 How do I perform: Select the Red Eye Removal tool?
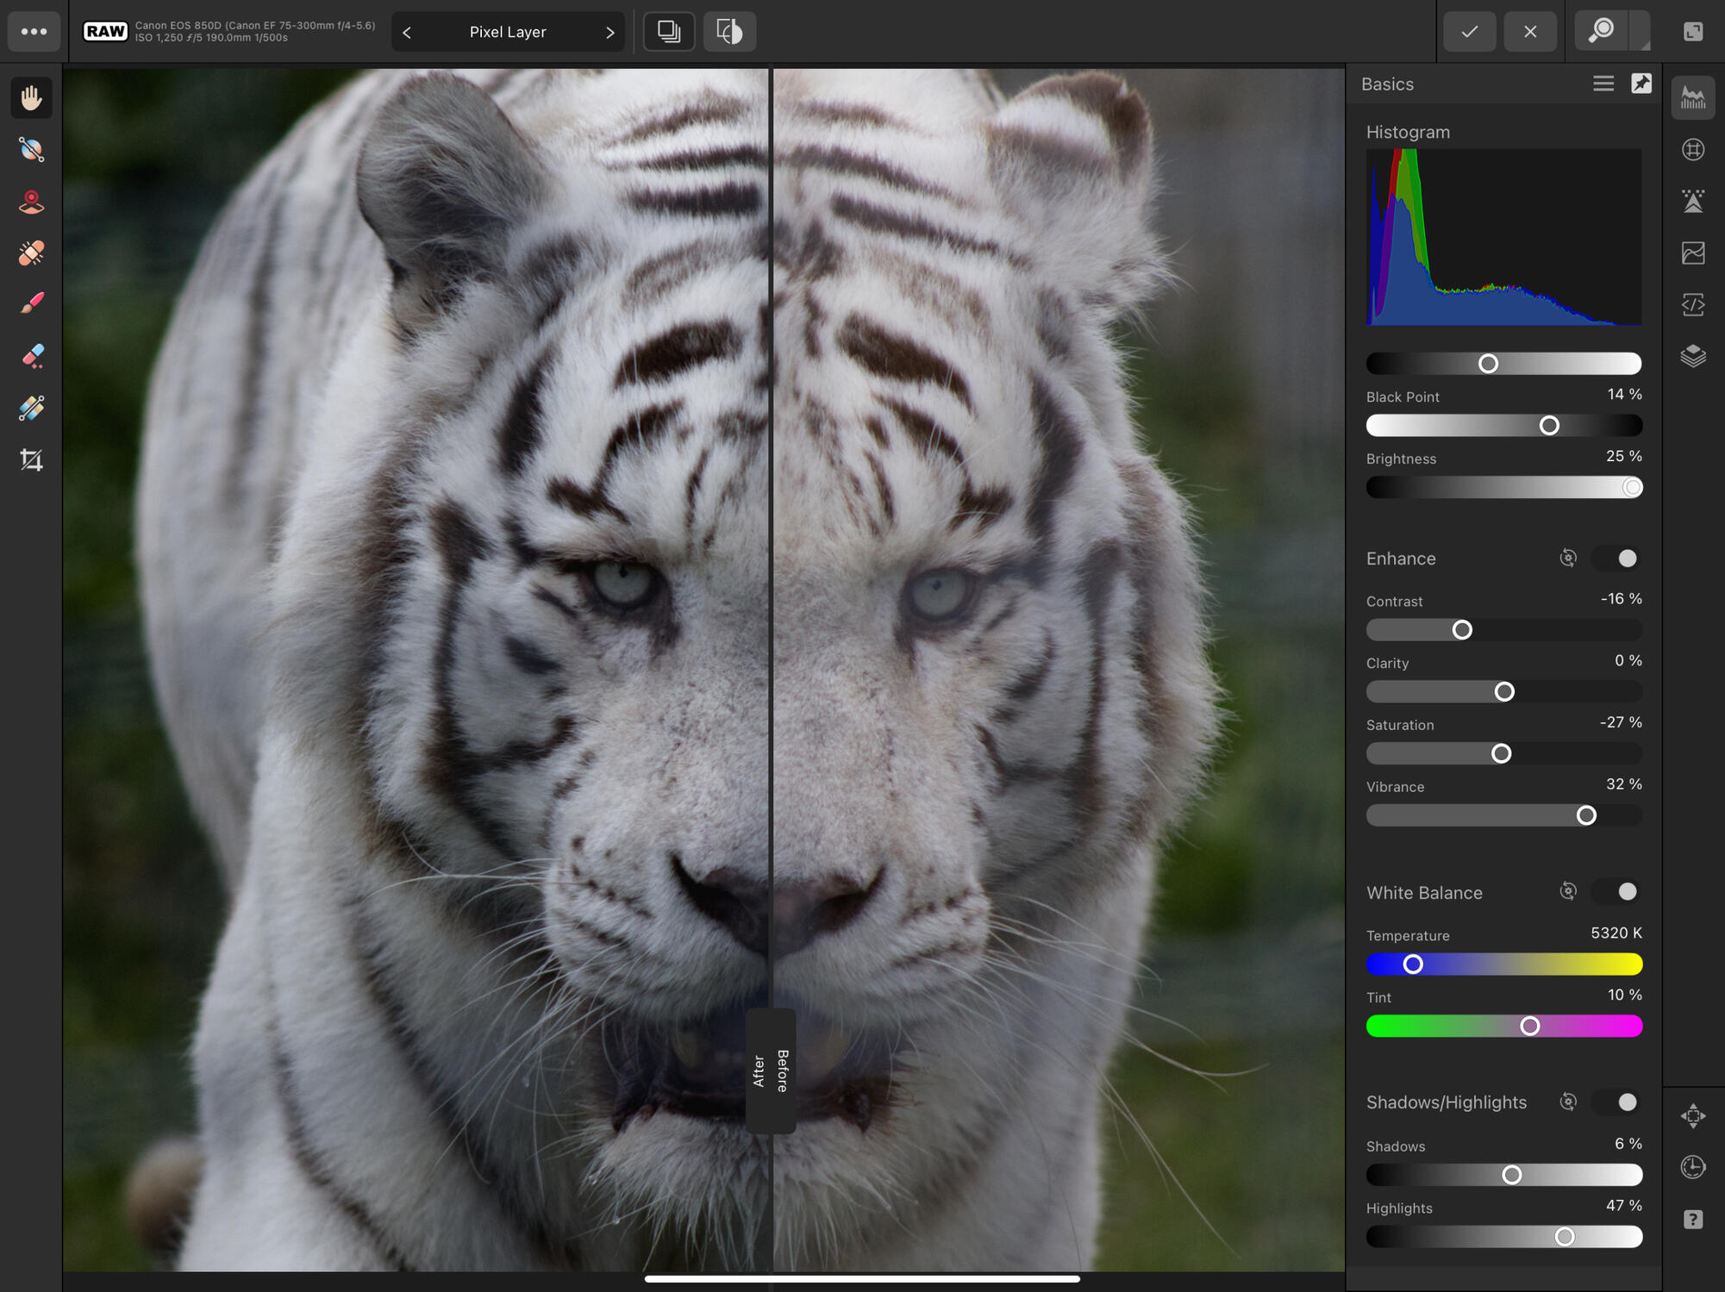click(x=32, y=202)
